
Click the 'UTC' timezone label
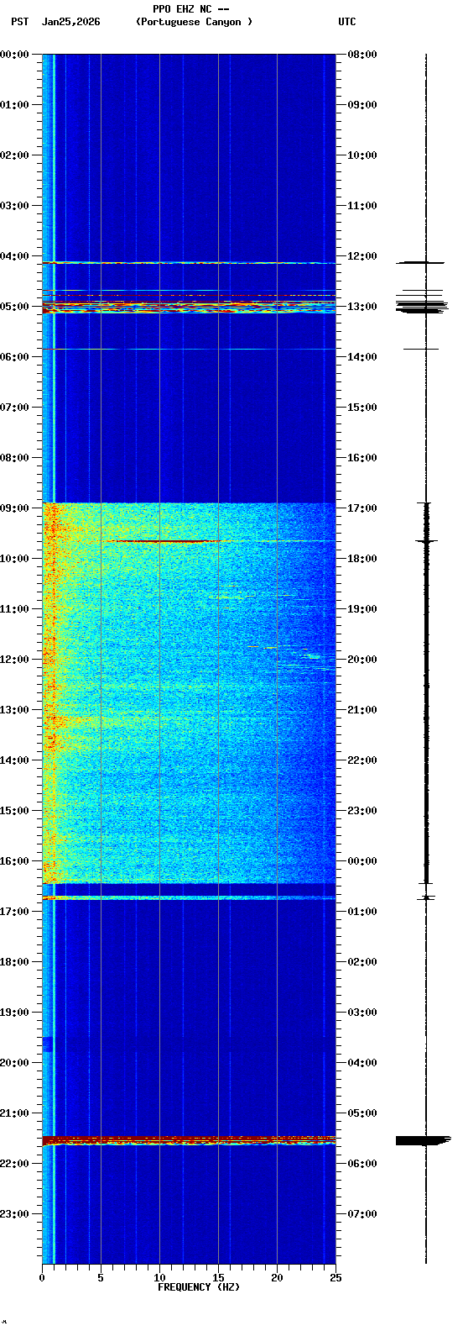347,22
